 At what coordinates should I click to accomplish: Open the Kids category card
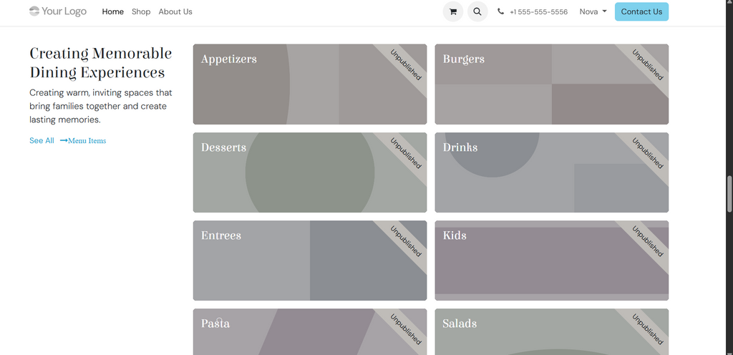coord(552,261)
